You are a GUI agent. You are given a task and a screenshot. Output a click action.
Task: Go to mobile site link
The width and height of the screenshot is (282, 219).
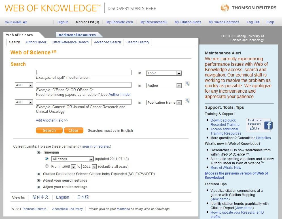[16, 22]
